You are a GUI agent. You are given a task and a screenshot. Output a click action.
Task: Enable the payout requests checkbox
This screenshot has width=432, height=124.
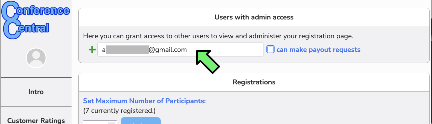[270, 49]
